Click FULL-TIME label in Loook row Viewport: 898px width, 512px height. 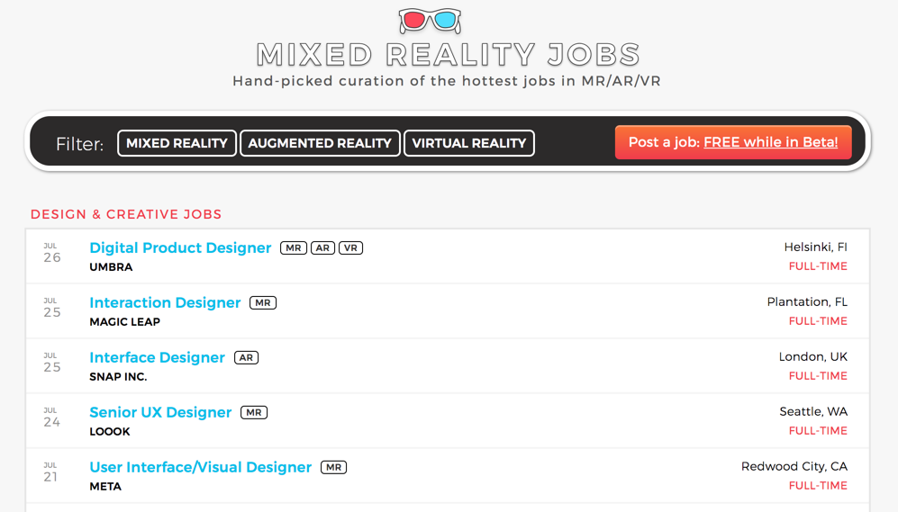(x=818, y=431)
